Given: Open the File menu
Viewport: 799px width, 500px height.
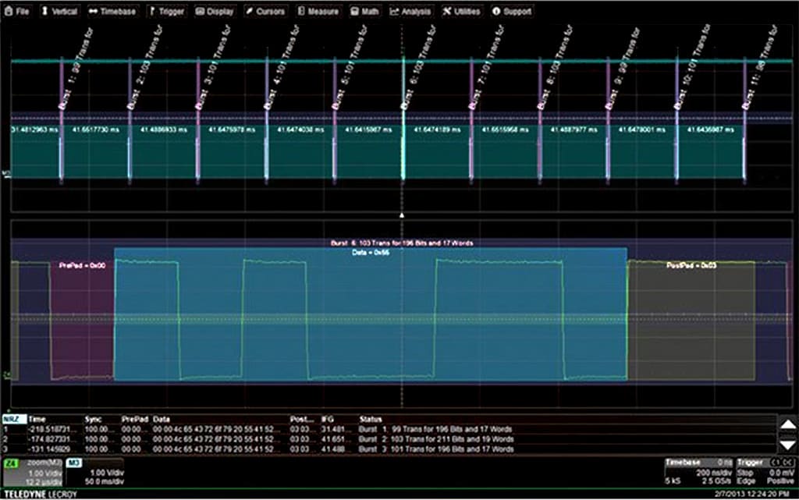Looking at the screenshot, I should click(x=17, y=11).
